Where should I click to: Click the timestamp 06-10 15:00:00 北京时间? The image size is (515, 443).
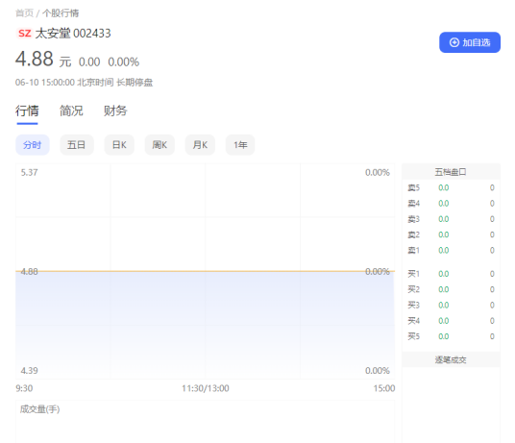click(64, 82)
